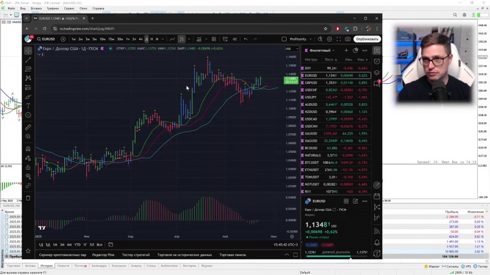The image size is (490, 275).
Task: Switch to Новости tab in MetaTrader terminal
Action: 63,266
